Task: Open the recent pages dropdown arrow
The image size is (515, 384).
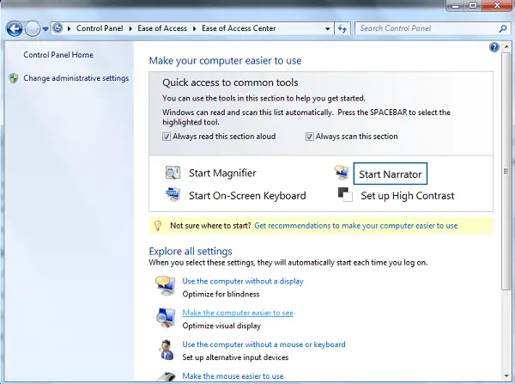Action: click(45, 29)
